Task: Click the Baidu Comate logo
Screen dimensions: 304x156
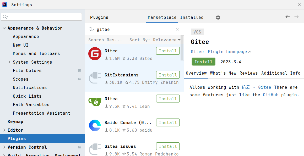Action: click(95, 125)
